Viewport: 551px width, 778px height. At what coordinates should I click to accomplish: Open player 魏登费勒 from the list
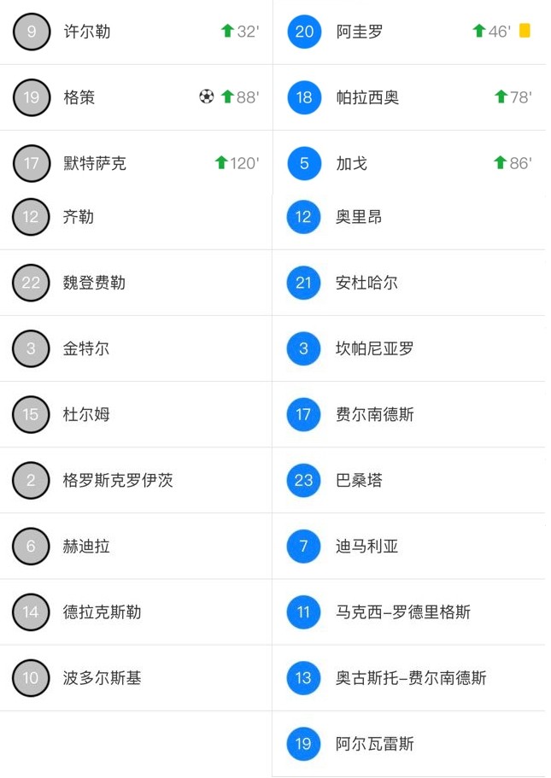[x=94, y=283]
